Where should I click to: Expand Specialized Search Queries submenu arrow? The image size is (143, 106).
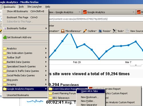coord(46,66)
